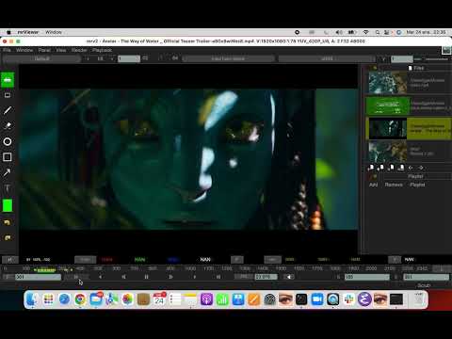Image resolution: width=452 pixels, height=339 pixels.
Task: Open the input color space dropdown
Action: [x=228, y=58]
